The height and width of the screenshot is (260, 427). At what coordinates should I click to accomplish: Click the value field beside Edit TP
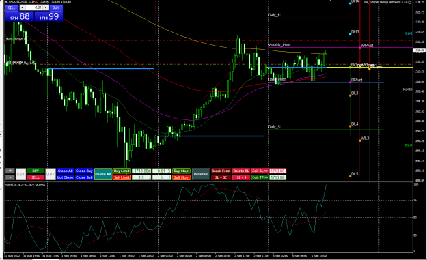point(278,177)
